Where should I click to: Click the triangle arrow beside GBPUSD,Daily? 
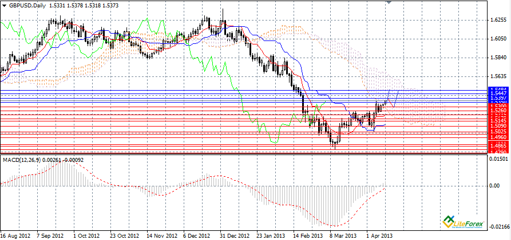click(x=4, y=5)
